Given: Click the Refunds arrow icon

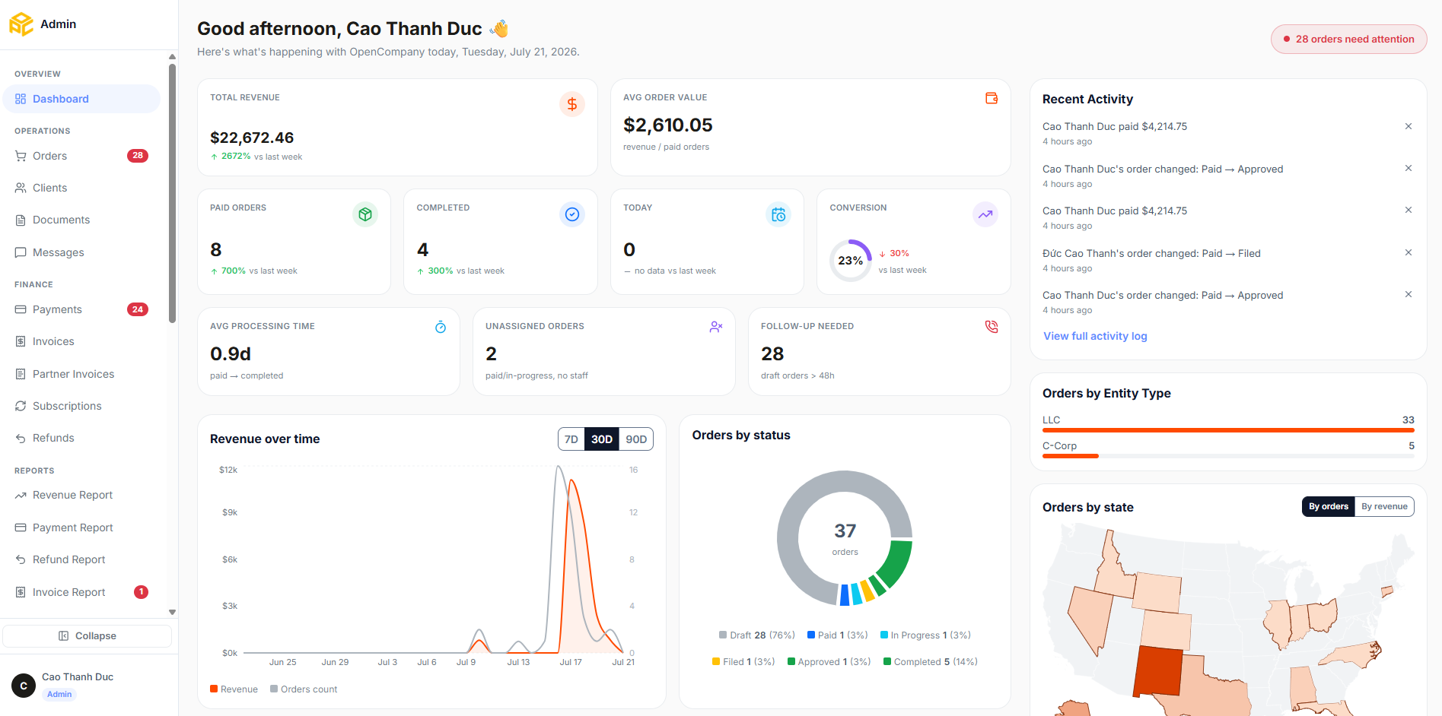Looking at the screenshot, I should pyautogui.click(x=21, y=438).
